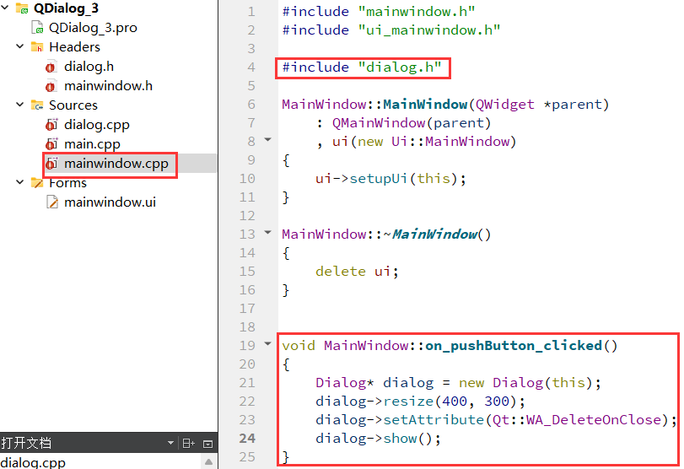
Task: Click the split panel icon in 打开文档 bar
Action: [x=188, y=444]
